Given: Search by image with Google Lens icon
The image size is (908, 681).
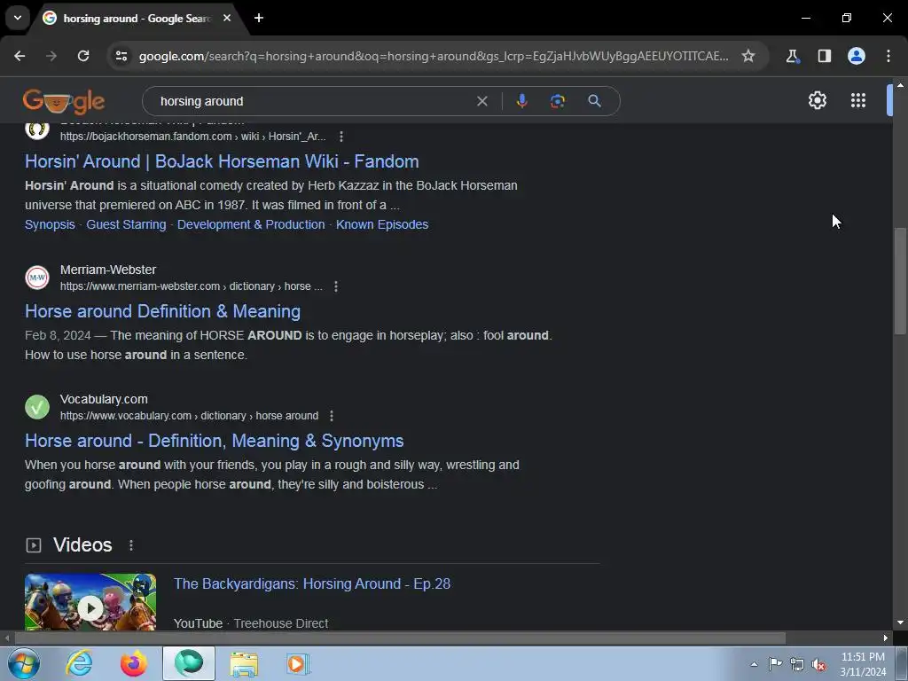Looking at the screenshot, I should click(558, 101).
